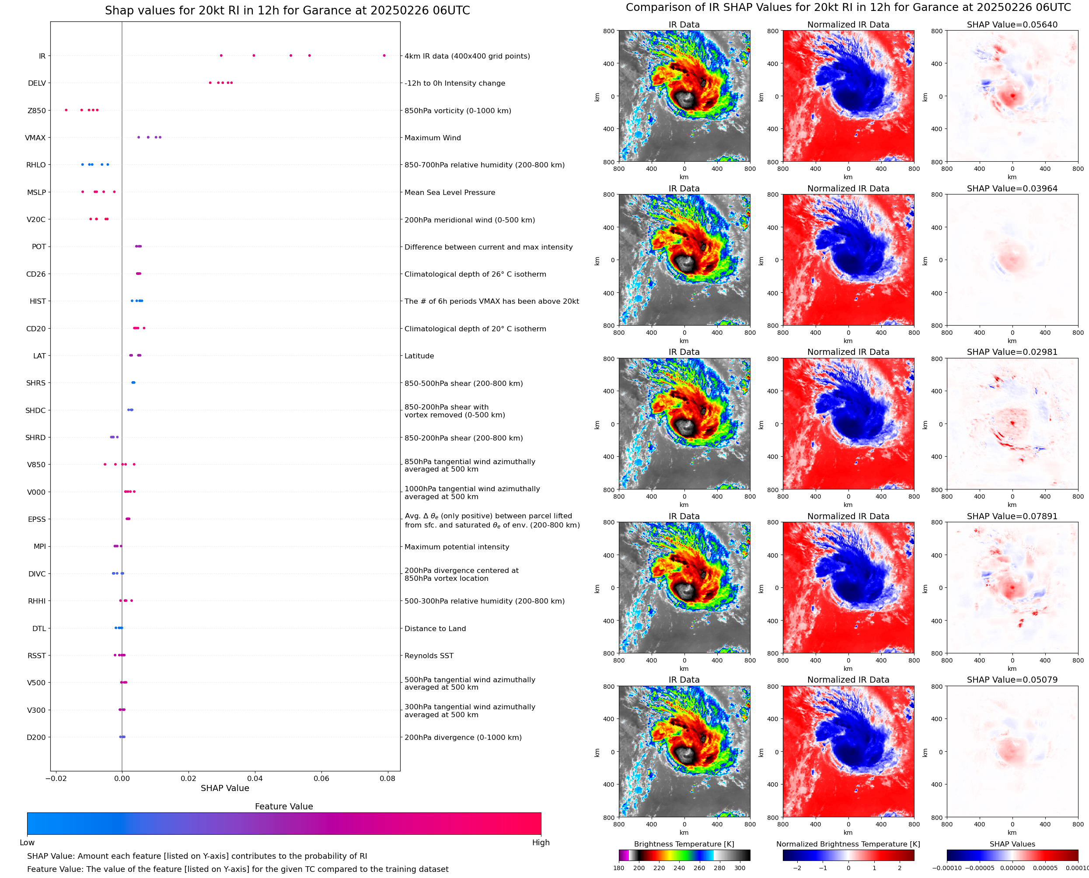
Task: Click the SHAP Value=0.02981 map
Action: [1012, 424]
